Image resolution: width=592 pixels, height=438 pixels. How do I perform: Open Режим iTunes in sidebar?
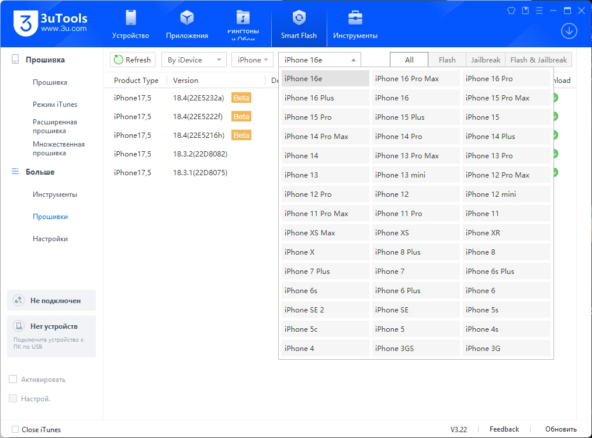click(55, 105)
